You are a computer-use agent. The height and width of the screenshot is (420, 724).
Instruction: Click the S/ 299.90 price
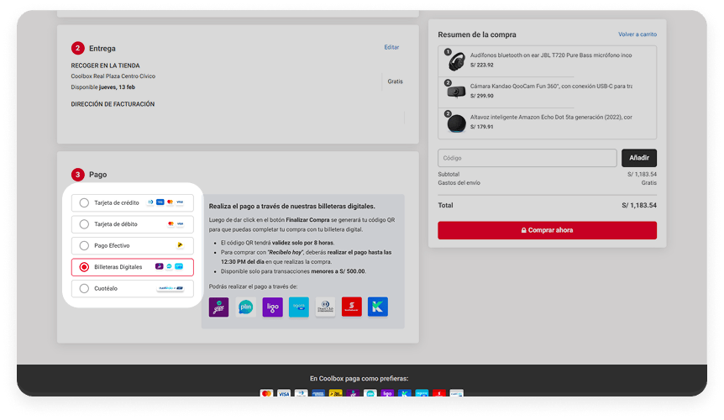click(x=481, y=96)
